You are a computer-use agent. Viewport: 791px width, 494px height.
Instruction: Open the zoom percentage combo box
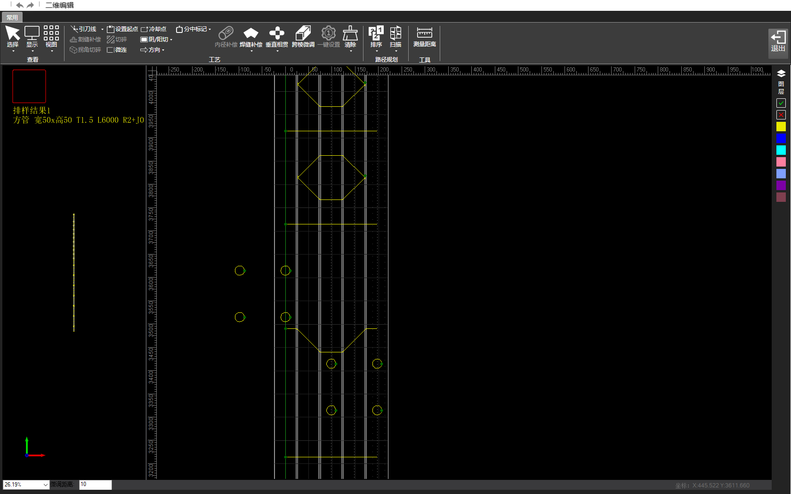[45, 485]
